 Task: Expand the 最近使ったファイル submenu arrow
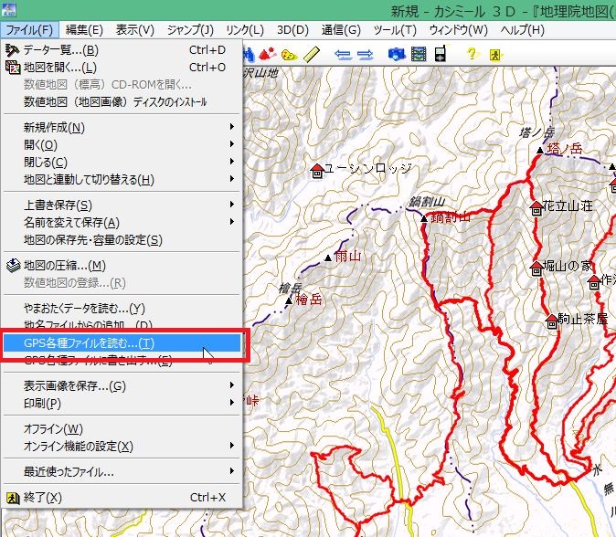[232, 470]
